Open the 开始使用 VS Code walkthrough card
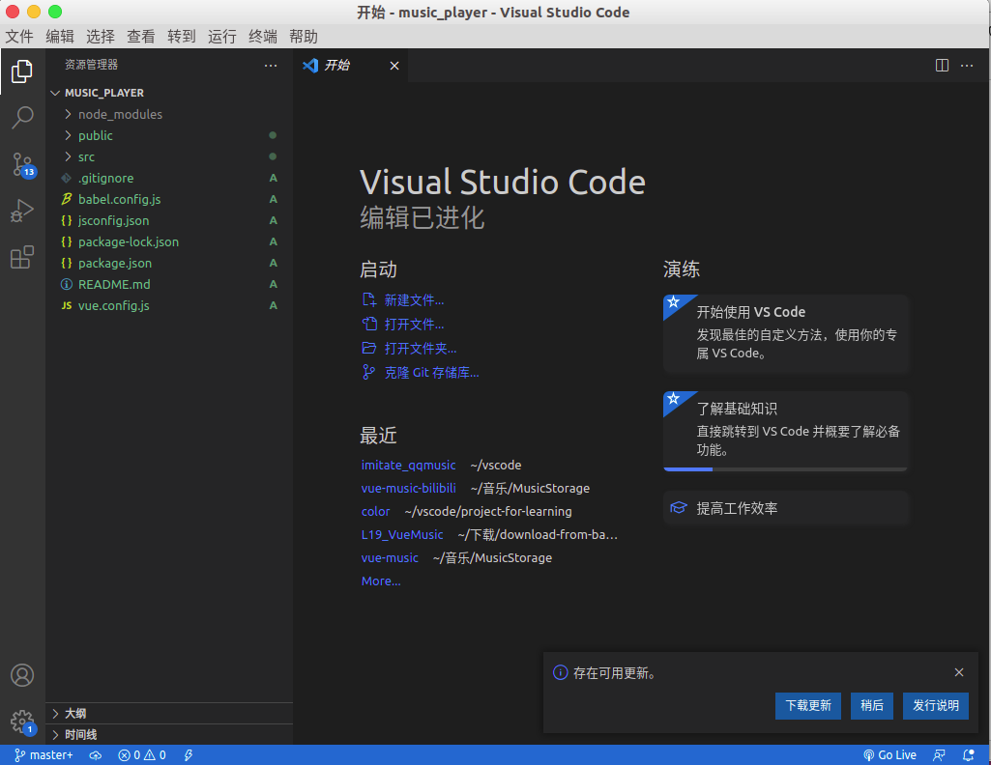991x765 pixels. 786,333
